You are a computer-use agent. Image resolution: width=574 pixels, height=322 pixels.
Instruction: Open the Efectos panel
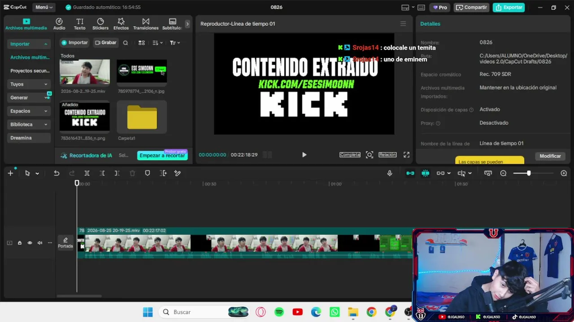click(121, 24)
